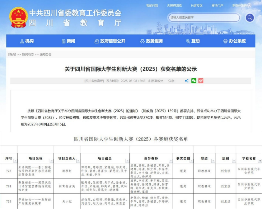Screen dimensions: 262x209
Task: Open the 机构 navigation menu
Action: tap(27, 41)
